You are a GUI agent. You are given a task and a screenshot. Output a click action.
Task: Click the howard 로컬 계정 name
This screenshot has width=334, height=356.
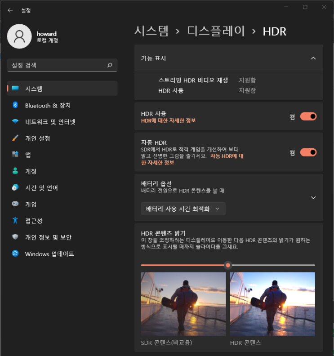pyautogui.click(x=48, y=37)
